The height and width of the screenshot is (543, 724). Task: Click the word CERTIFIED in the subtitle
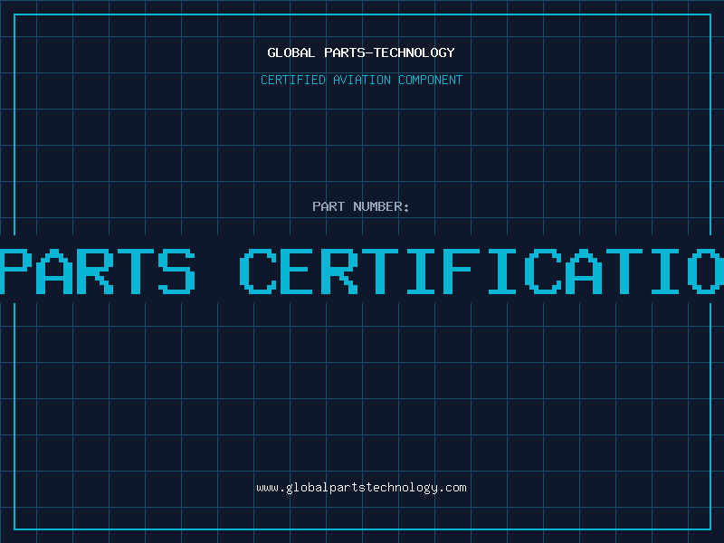pyautogui.click(x=293, y=80)
